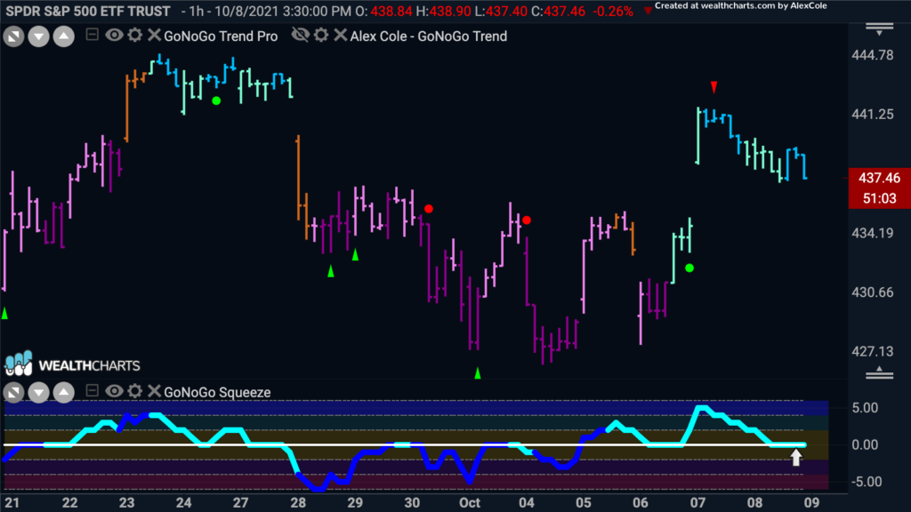Image resolution: width=911 pixels, height=512 pixels.
Task: Toggle visibility of GoNoGo Trend Pro
Action: click(114, 36)
